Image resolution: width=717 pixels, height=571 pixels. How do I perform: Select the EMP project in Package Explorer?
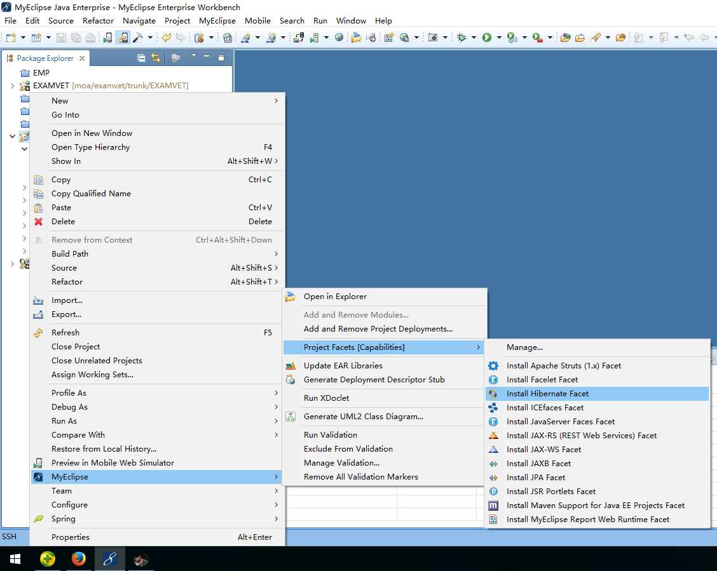click(x=41, y=73)
